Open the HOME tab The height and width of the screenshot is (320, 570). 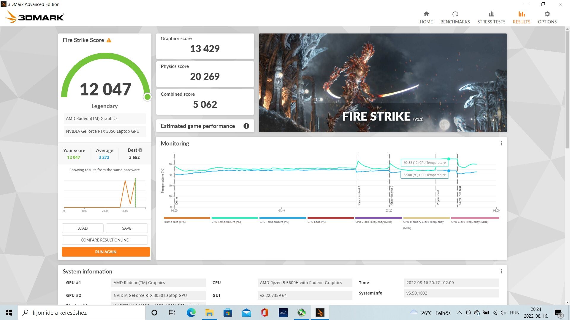pos(426,17)
